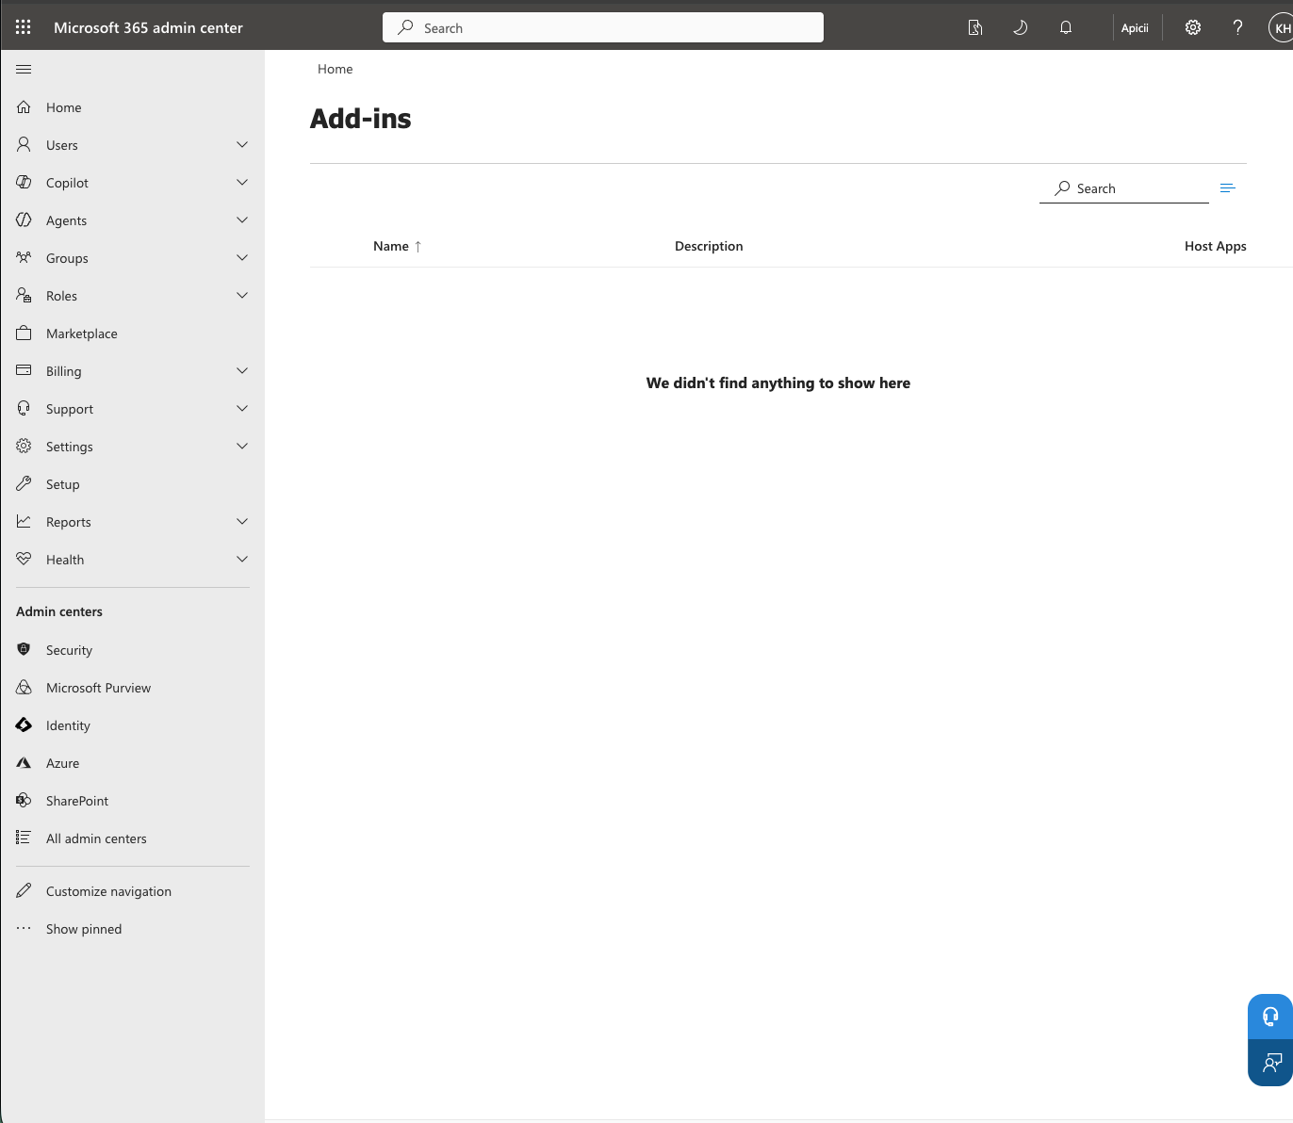This screenshot has width=1293, height=1123.
Task: Toggle dark mode moon icon
Action: pyautogui.click(x=1021, y=27)
